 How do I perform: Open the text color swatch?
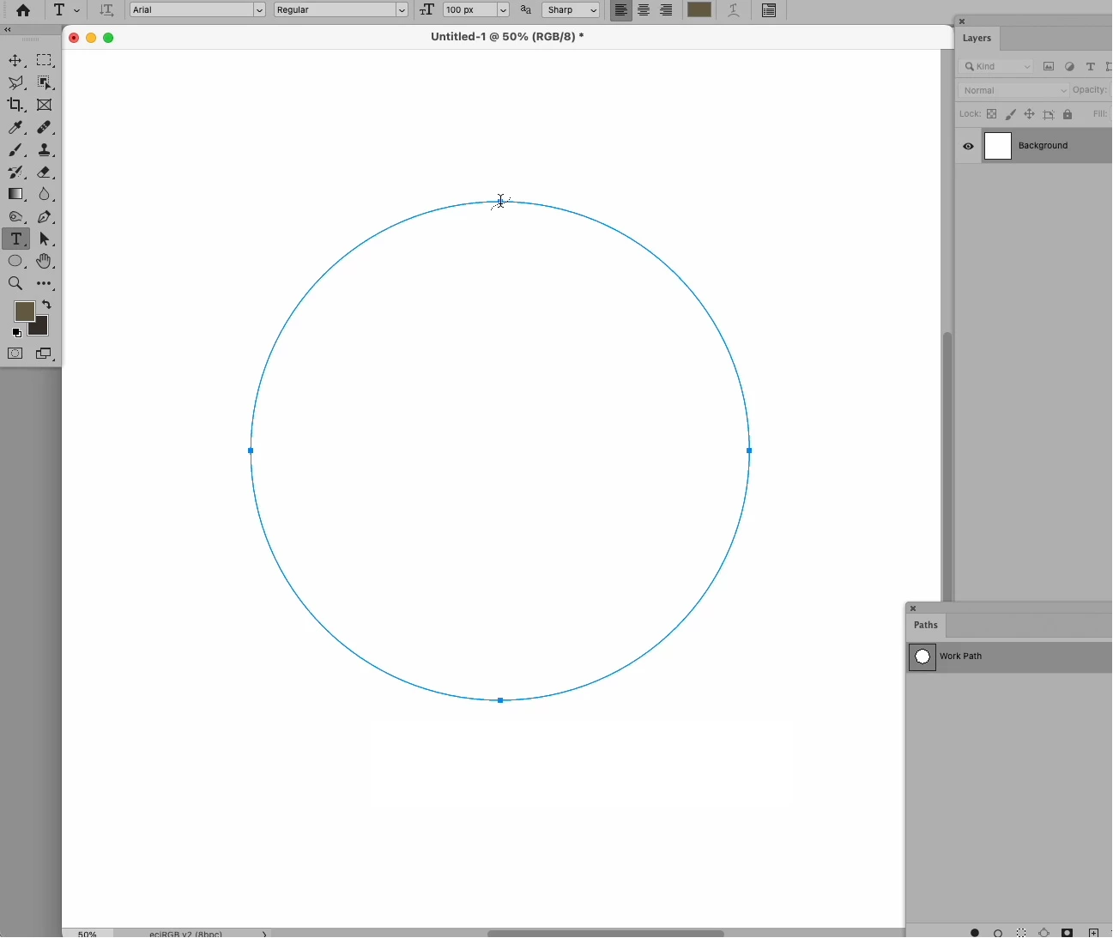[699, 10]
